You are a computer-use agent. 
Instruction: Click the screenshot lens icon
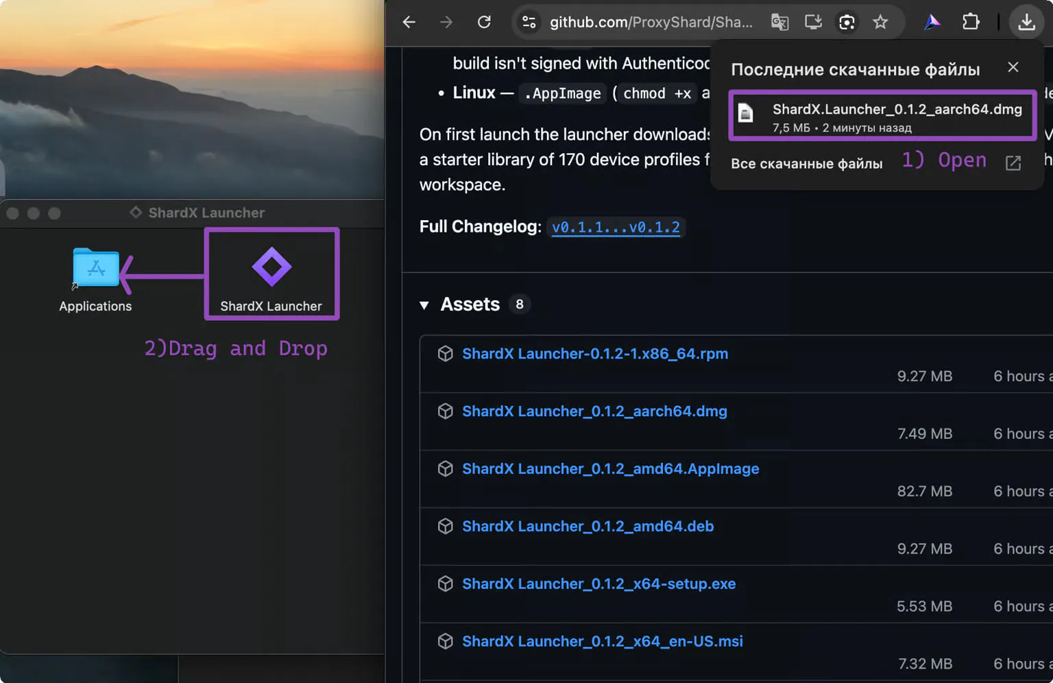847,22
